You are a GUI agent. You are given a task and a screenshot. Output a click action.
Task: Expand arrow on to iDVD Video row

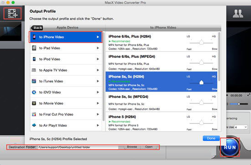click(x=98, y=92)
